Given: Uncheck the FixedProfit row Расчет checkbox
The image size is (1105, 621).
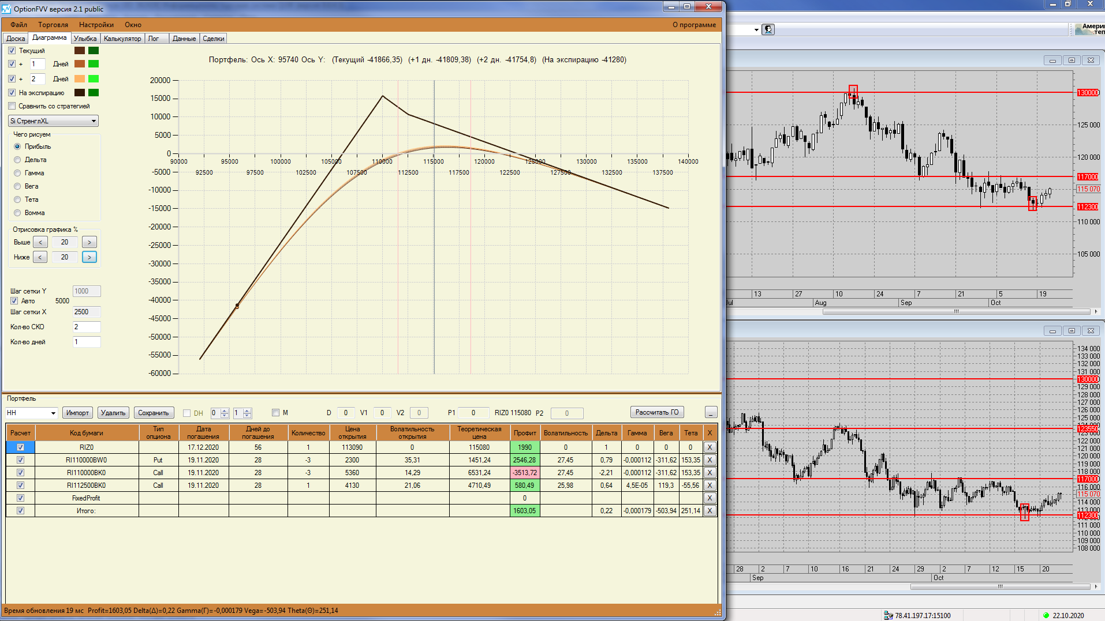Looking at the screenshot, I should [x=21, y=498].
